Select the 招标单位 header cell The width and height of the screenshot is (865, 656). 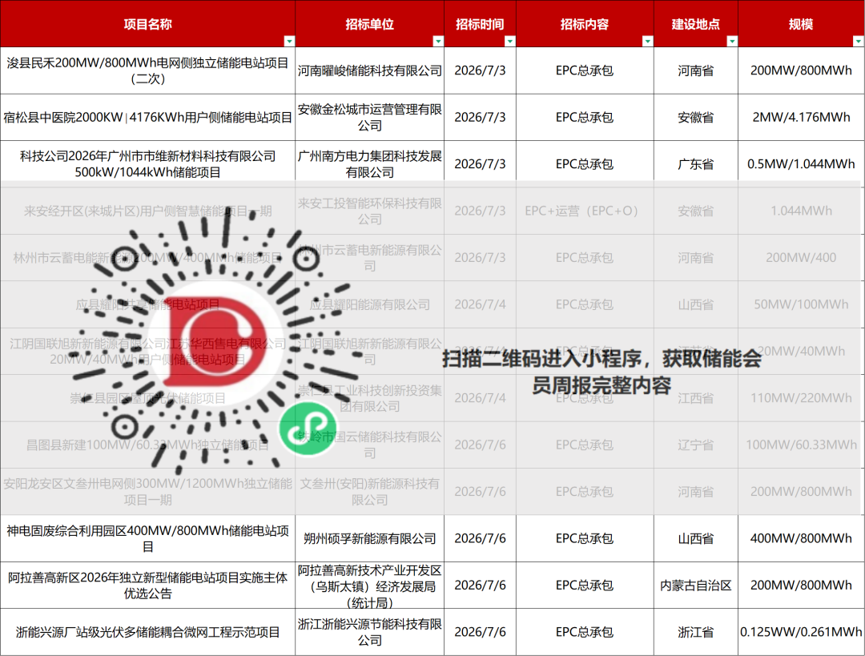369,24
